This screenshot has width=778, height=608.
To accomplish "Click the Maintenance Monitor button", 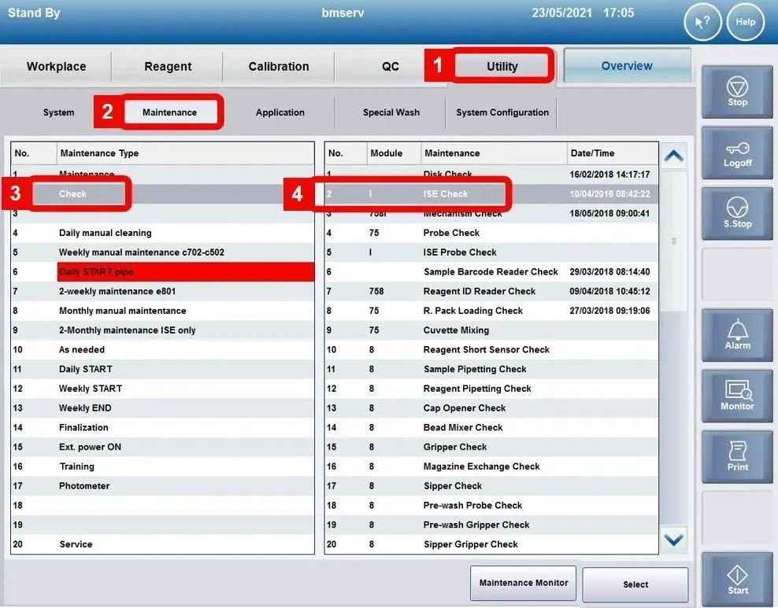I will (x=524, y=584).
